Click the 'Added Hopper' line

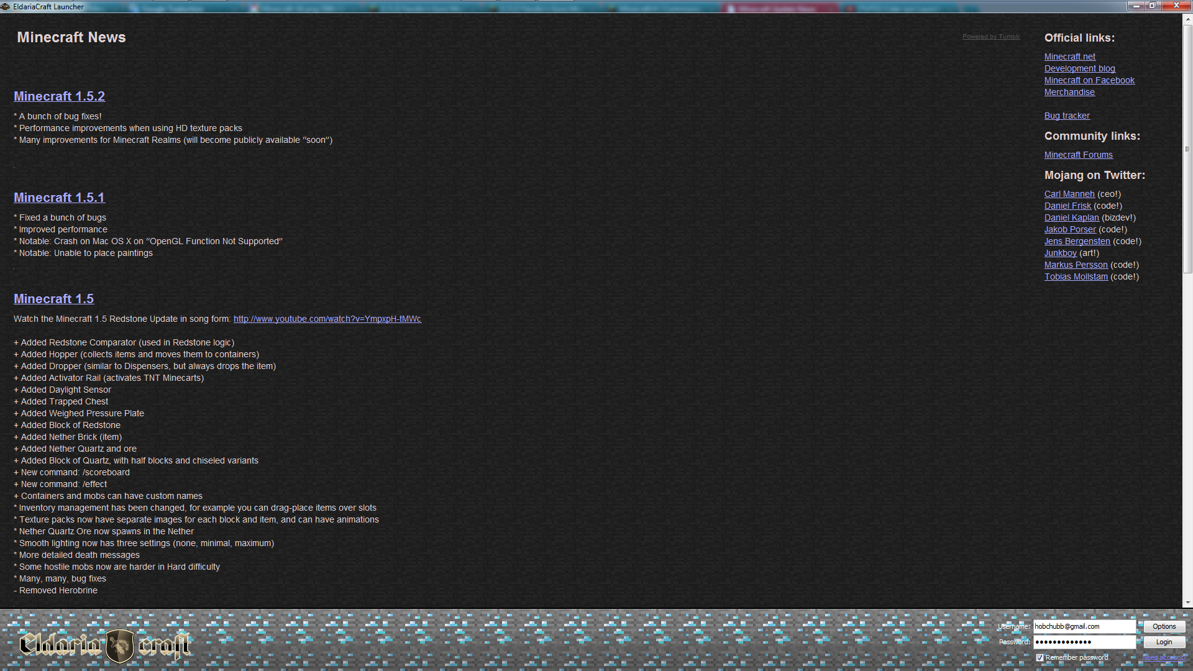[x=137, y=354]
